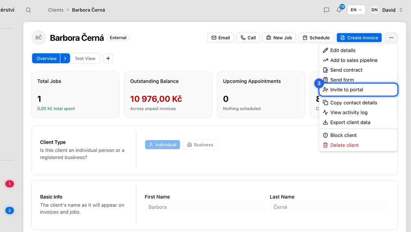Set client type to Business
411x232 pixels.
[x=200, y=144]
